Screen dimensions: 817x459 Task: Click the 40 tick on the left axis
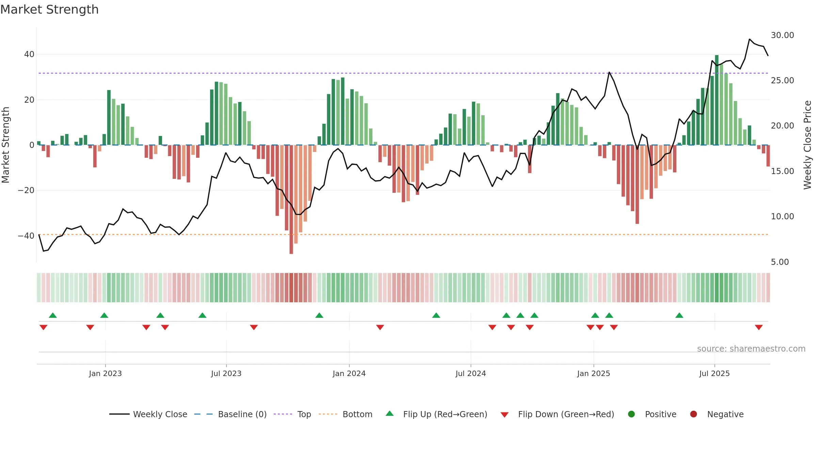pyautogui.click(x=29, y=54)
